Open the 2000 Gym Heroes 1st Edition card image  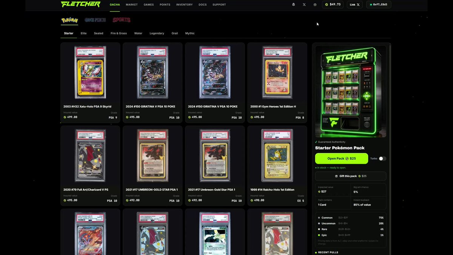tap(277, 72)
